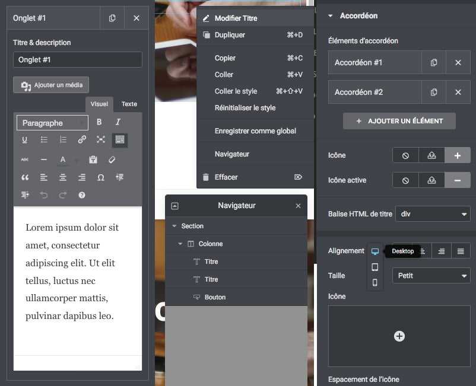Viewport: 476px width, 386px height.
Task: Collapse the Section tree row
Action: click(174, 226)
